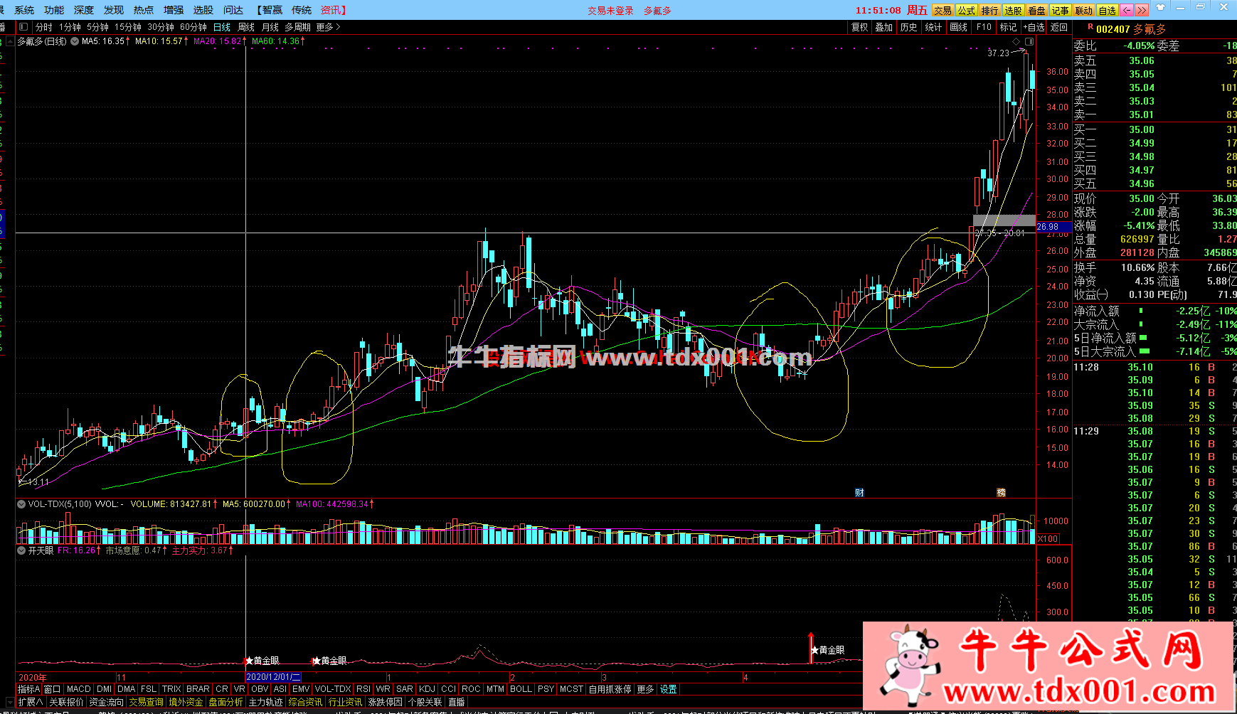
Task: Click the 看盘 toolbar button
Action: (x=1037, y=10)
